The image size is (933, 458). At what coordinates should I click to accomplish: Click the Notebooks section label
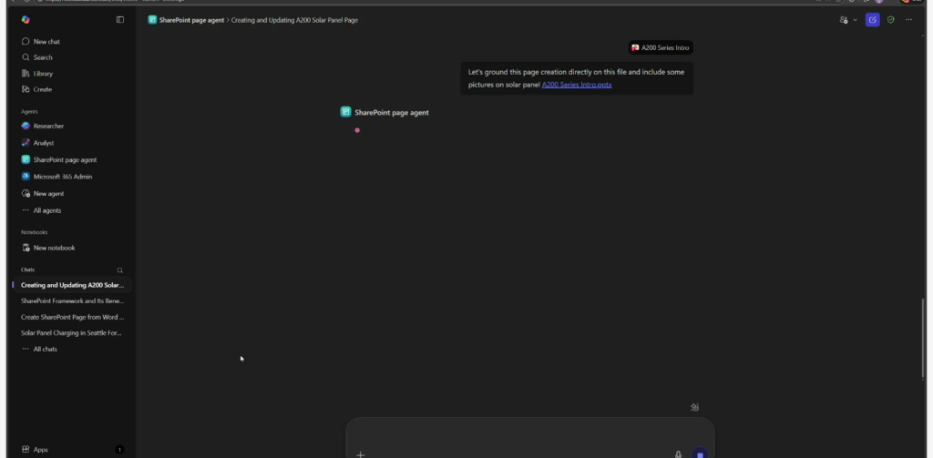click(34, 232)
